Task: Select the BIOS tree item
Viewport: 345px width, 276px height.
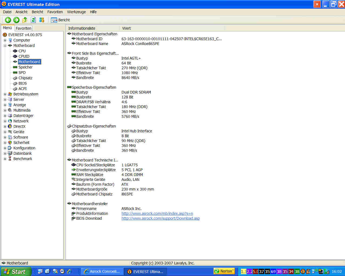Action: [x=23, y=83]
